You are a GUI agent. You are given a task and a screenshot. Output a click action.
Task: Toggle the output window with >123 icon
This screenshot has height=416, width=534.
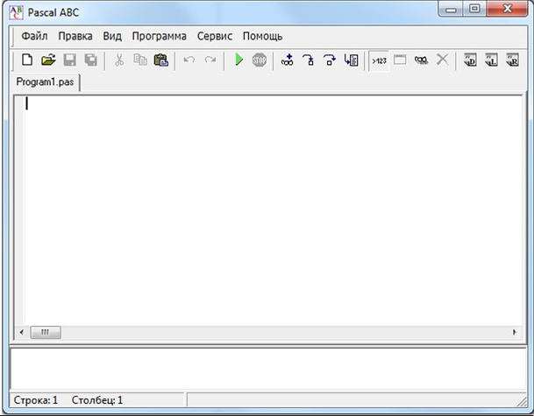pyautogui.click(x=379, y=60)
